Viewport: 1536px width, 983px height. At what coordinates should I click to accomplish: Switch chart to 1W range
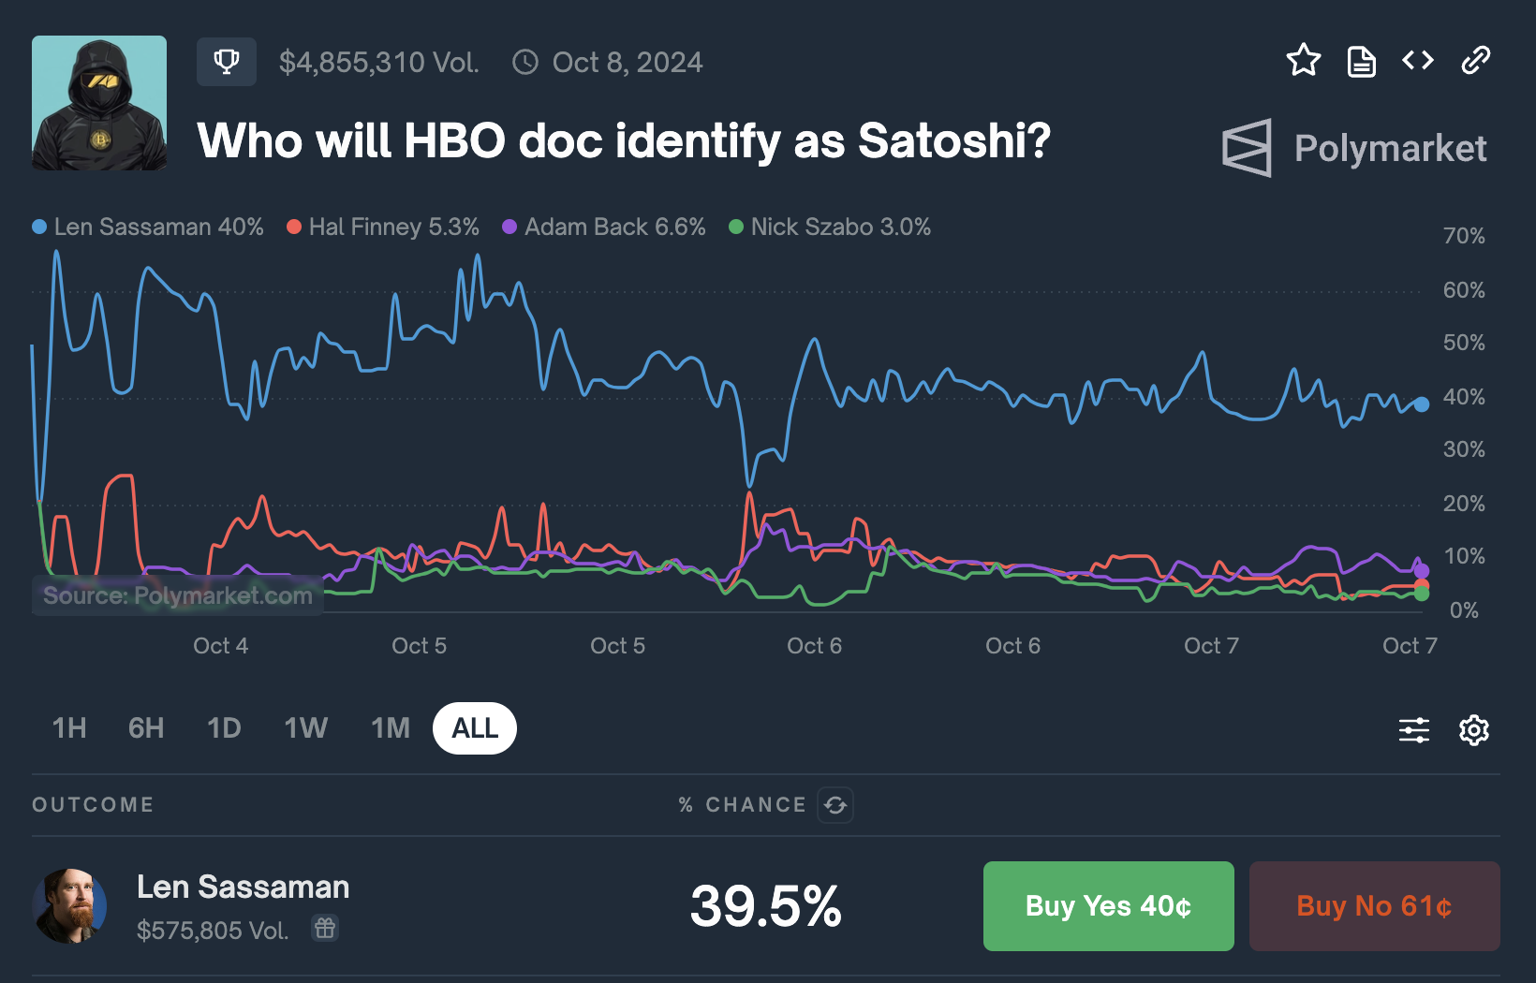pyautogui.click(x=306, y=728)
